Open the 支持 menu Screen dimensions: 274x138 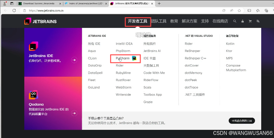(205, 21)
